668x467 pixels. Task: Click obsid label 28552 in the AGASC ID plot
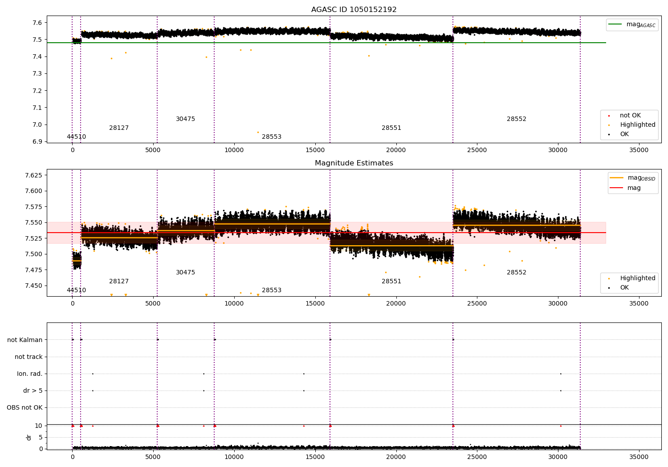point(517,119)
